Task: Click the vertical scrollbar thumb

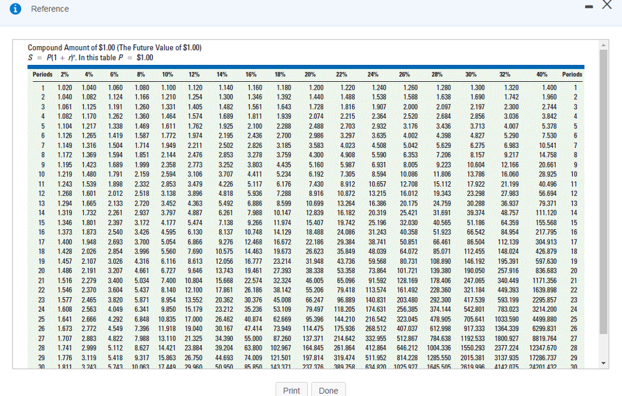Action: (x=603, y=192)
